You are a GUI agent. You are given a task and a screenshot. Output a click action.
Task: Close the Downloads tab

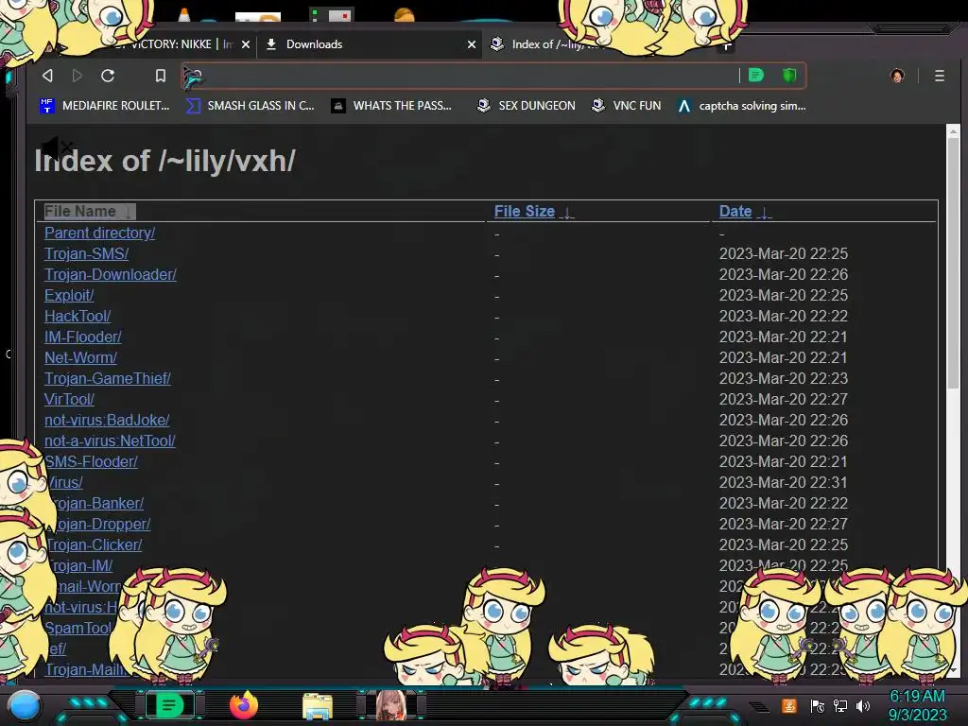coord(472,44)
